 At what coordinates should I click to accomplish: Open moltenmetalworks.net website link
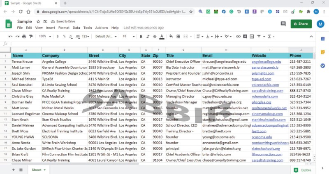click(269, 108)
